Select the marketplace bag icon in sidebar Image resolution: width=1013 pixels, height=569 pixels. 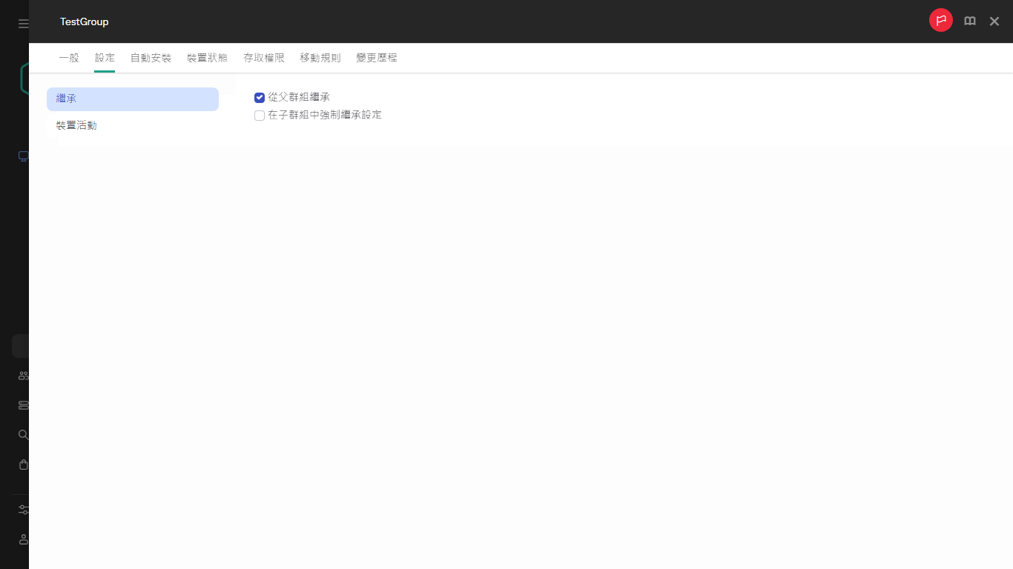22,465
